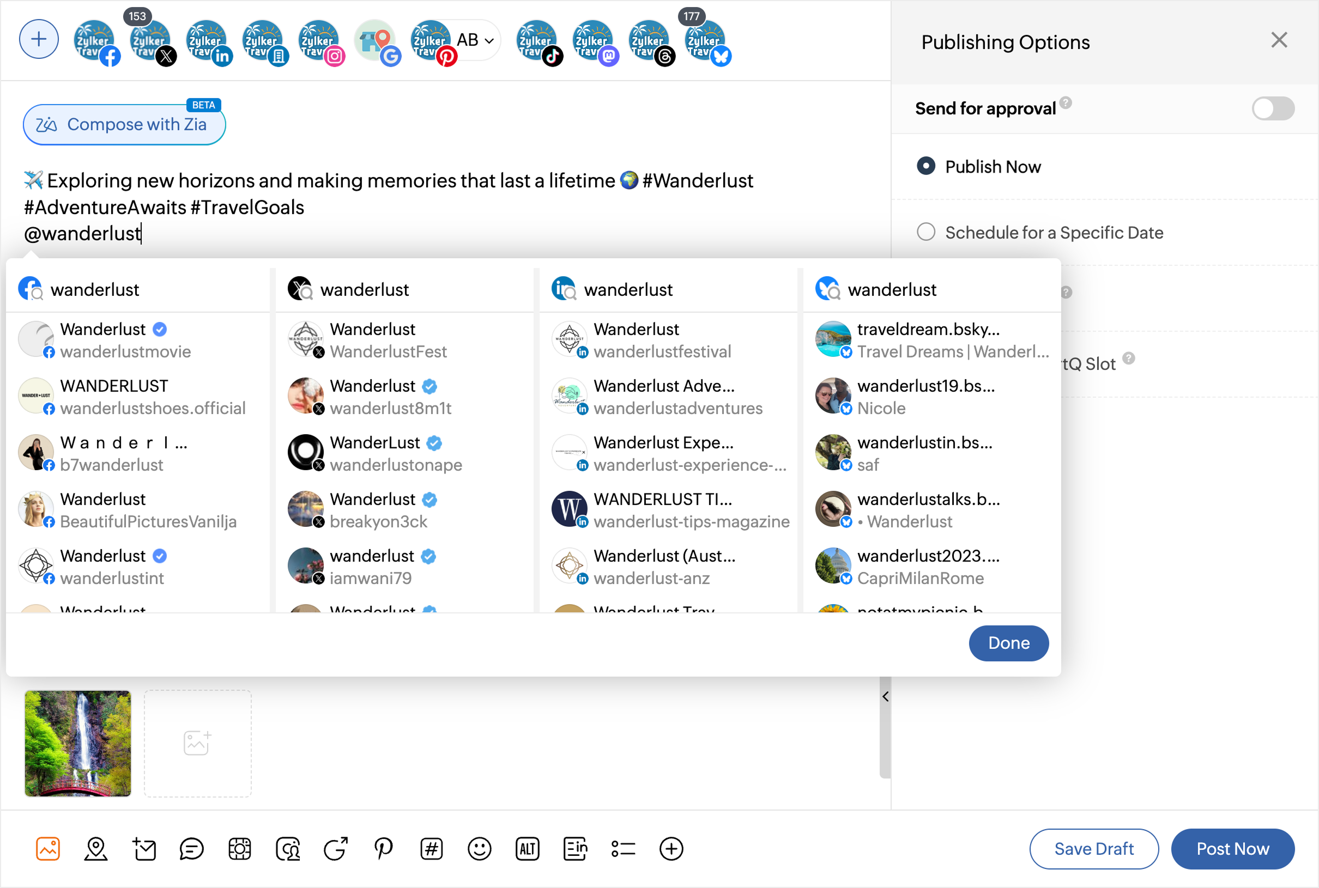Expand the Pinterest AB board dropdown
Image resolution: width=1319 pixels, height=888 pixels.
coord(489,41)
